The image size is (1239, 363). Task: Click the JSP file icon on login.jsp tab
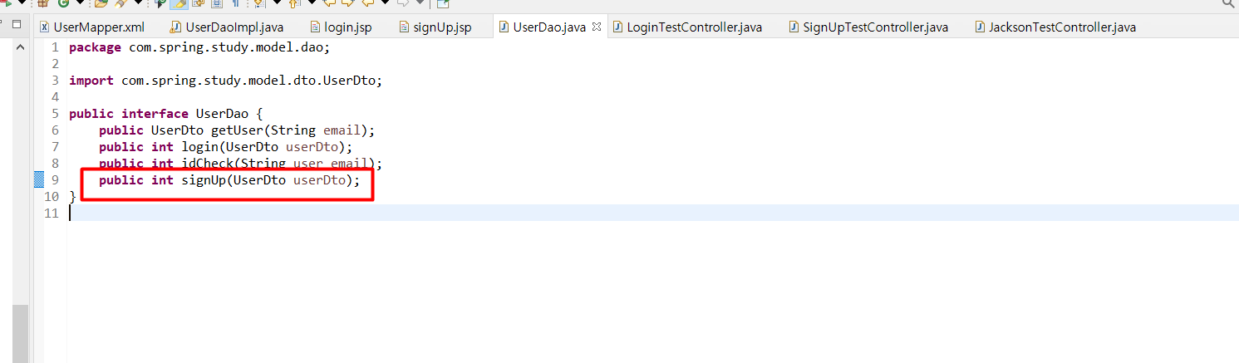(315, 27)
